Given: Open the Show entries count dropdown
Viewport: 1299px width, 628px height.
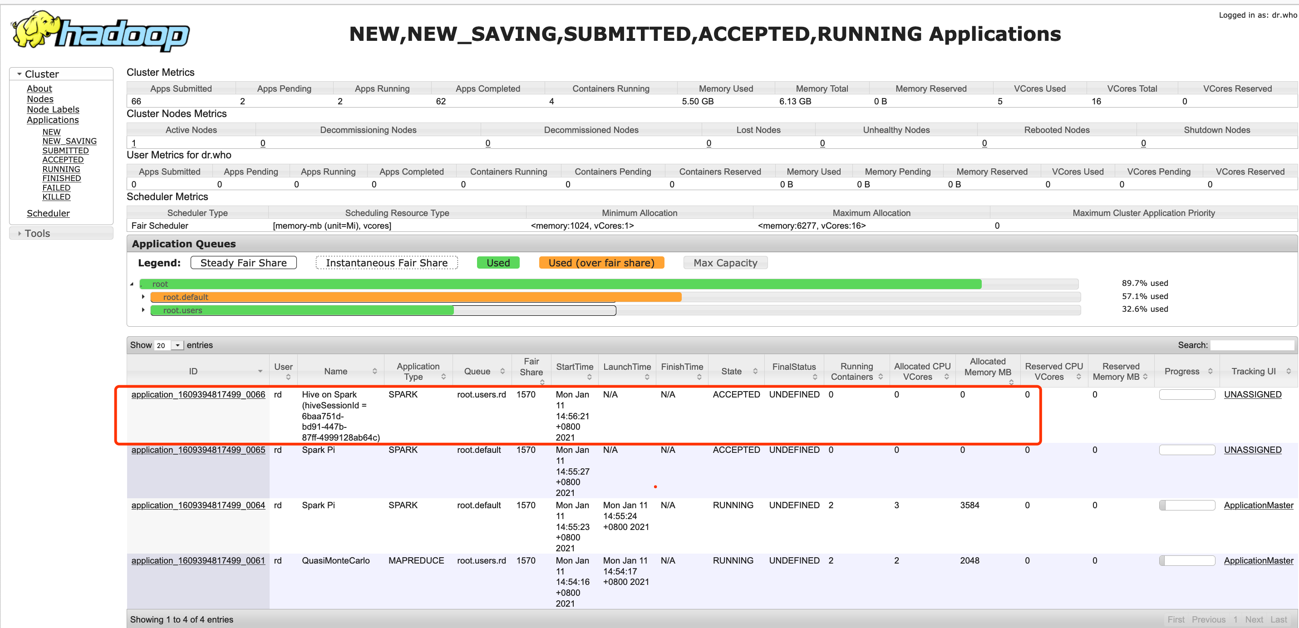Looking at the screenshot, I should pyautogui.click(x=169, y=345).
